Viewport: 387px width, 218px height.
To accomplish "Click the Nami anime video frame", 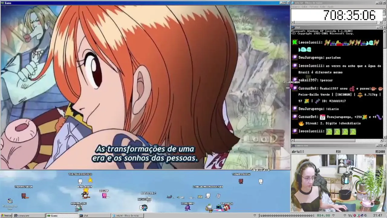I will [145, 87].
